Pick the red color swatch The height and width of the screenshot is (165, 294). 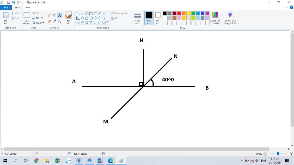[179, 13]
